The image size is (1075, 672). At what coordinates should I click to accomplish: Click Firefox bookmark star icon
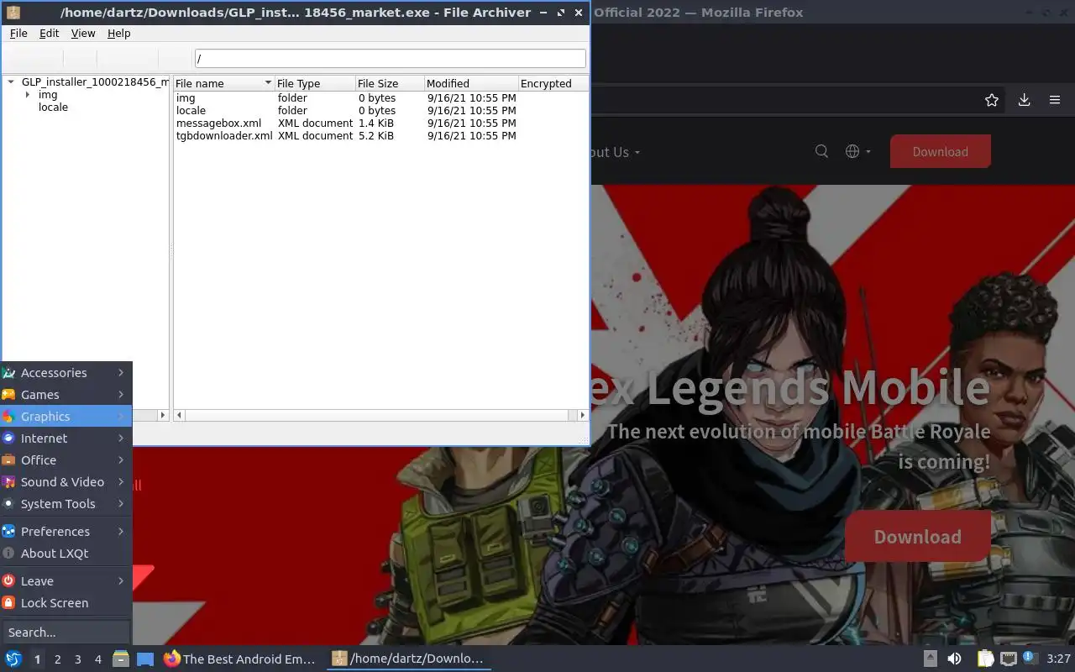tap(992, 100)
